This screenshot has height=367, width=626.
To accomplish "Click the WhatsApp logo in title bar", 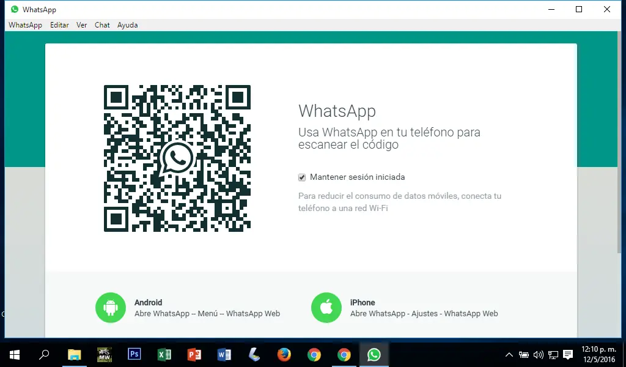I will (x=15, y=9).
